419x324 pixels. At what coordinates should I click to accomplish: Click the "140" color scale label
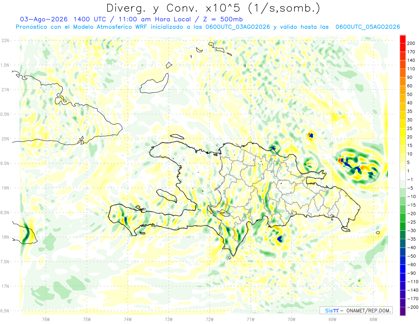click(x=411, y=60)
